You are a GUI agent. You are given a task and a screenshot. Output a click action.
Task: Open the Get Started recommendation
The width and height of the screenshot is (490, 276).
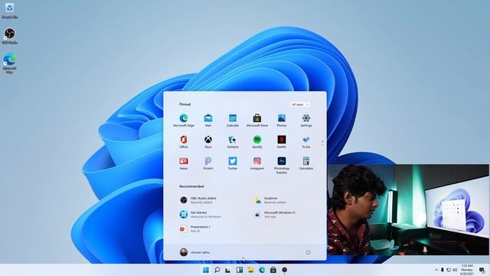(x=201, y=215)
